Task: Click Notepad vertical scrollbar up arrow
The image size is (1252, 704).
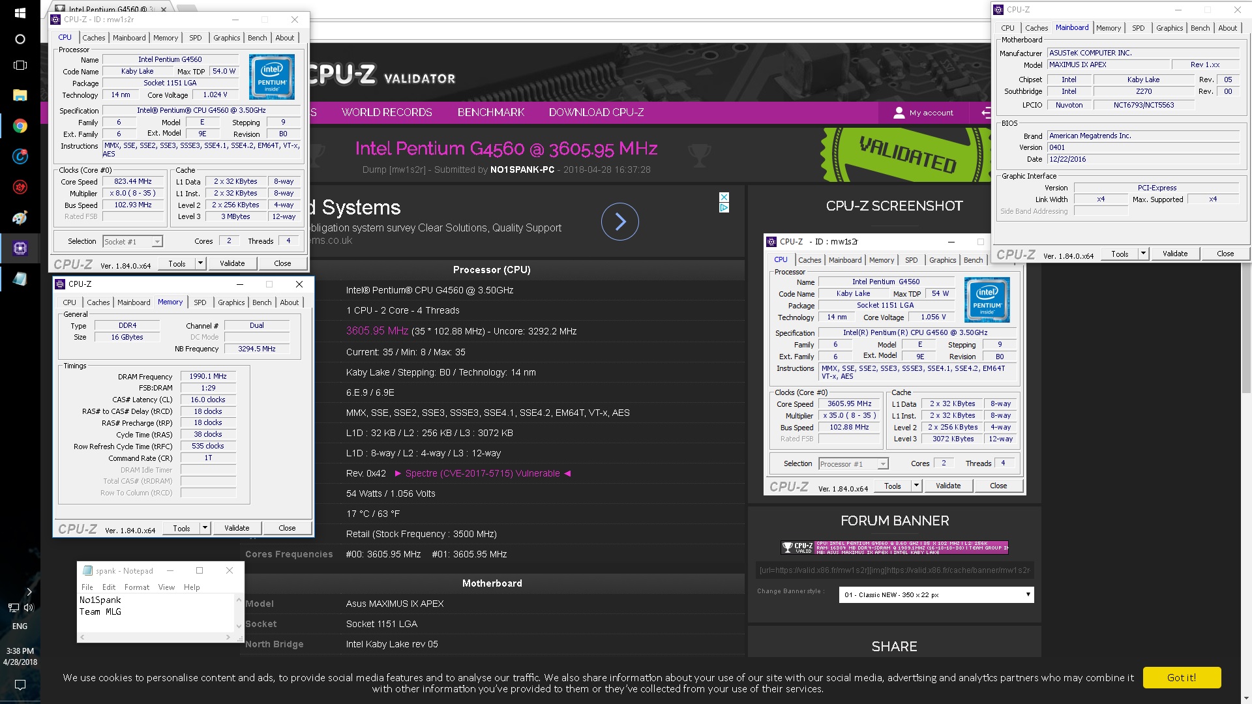Action: 239,598
